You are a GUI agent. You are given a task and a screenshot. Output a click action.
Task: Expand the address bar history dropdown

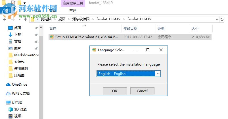tap(217, 19)
